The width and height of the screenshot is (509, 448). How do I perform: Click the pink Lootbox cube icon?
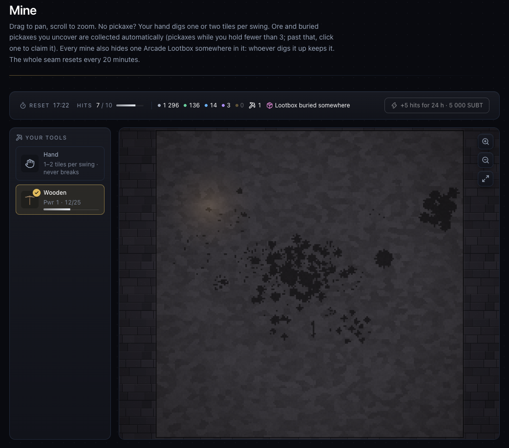coord(270,105)
